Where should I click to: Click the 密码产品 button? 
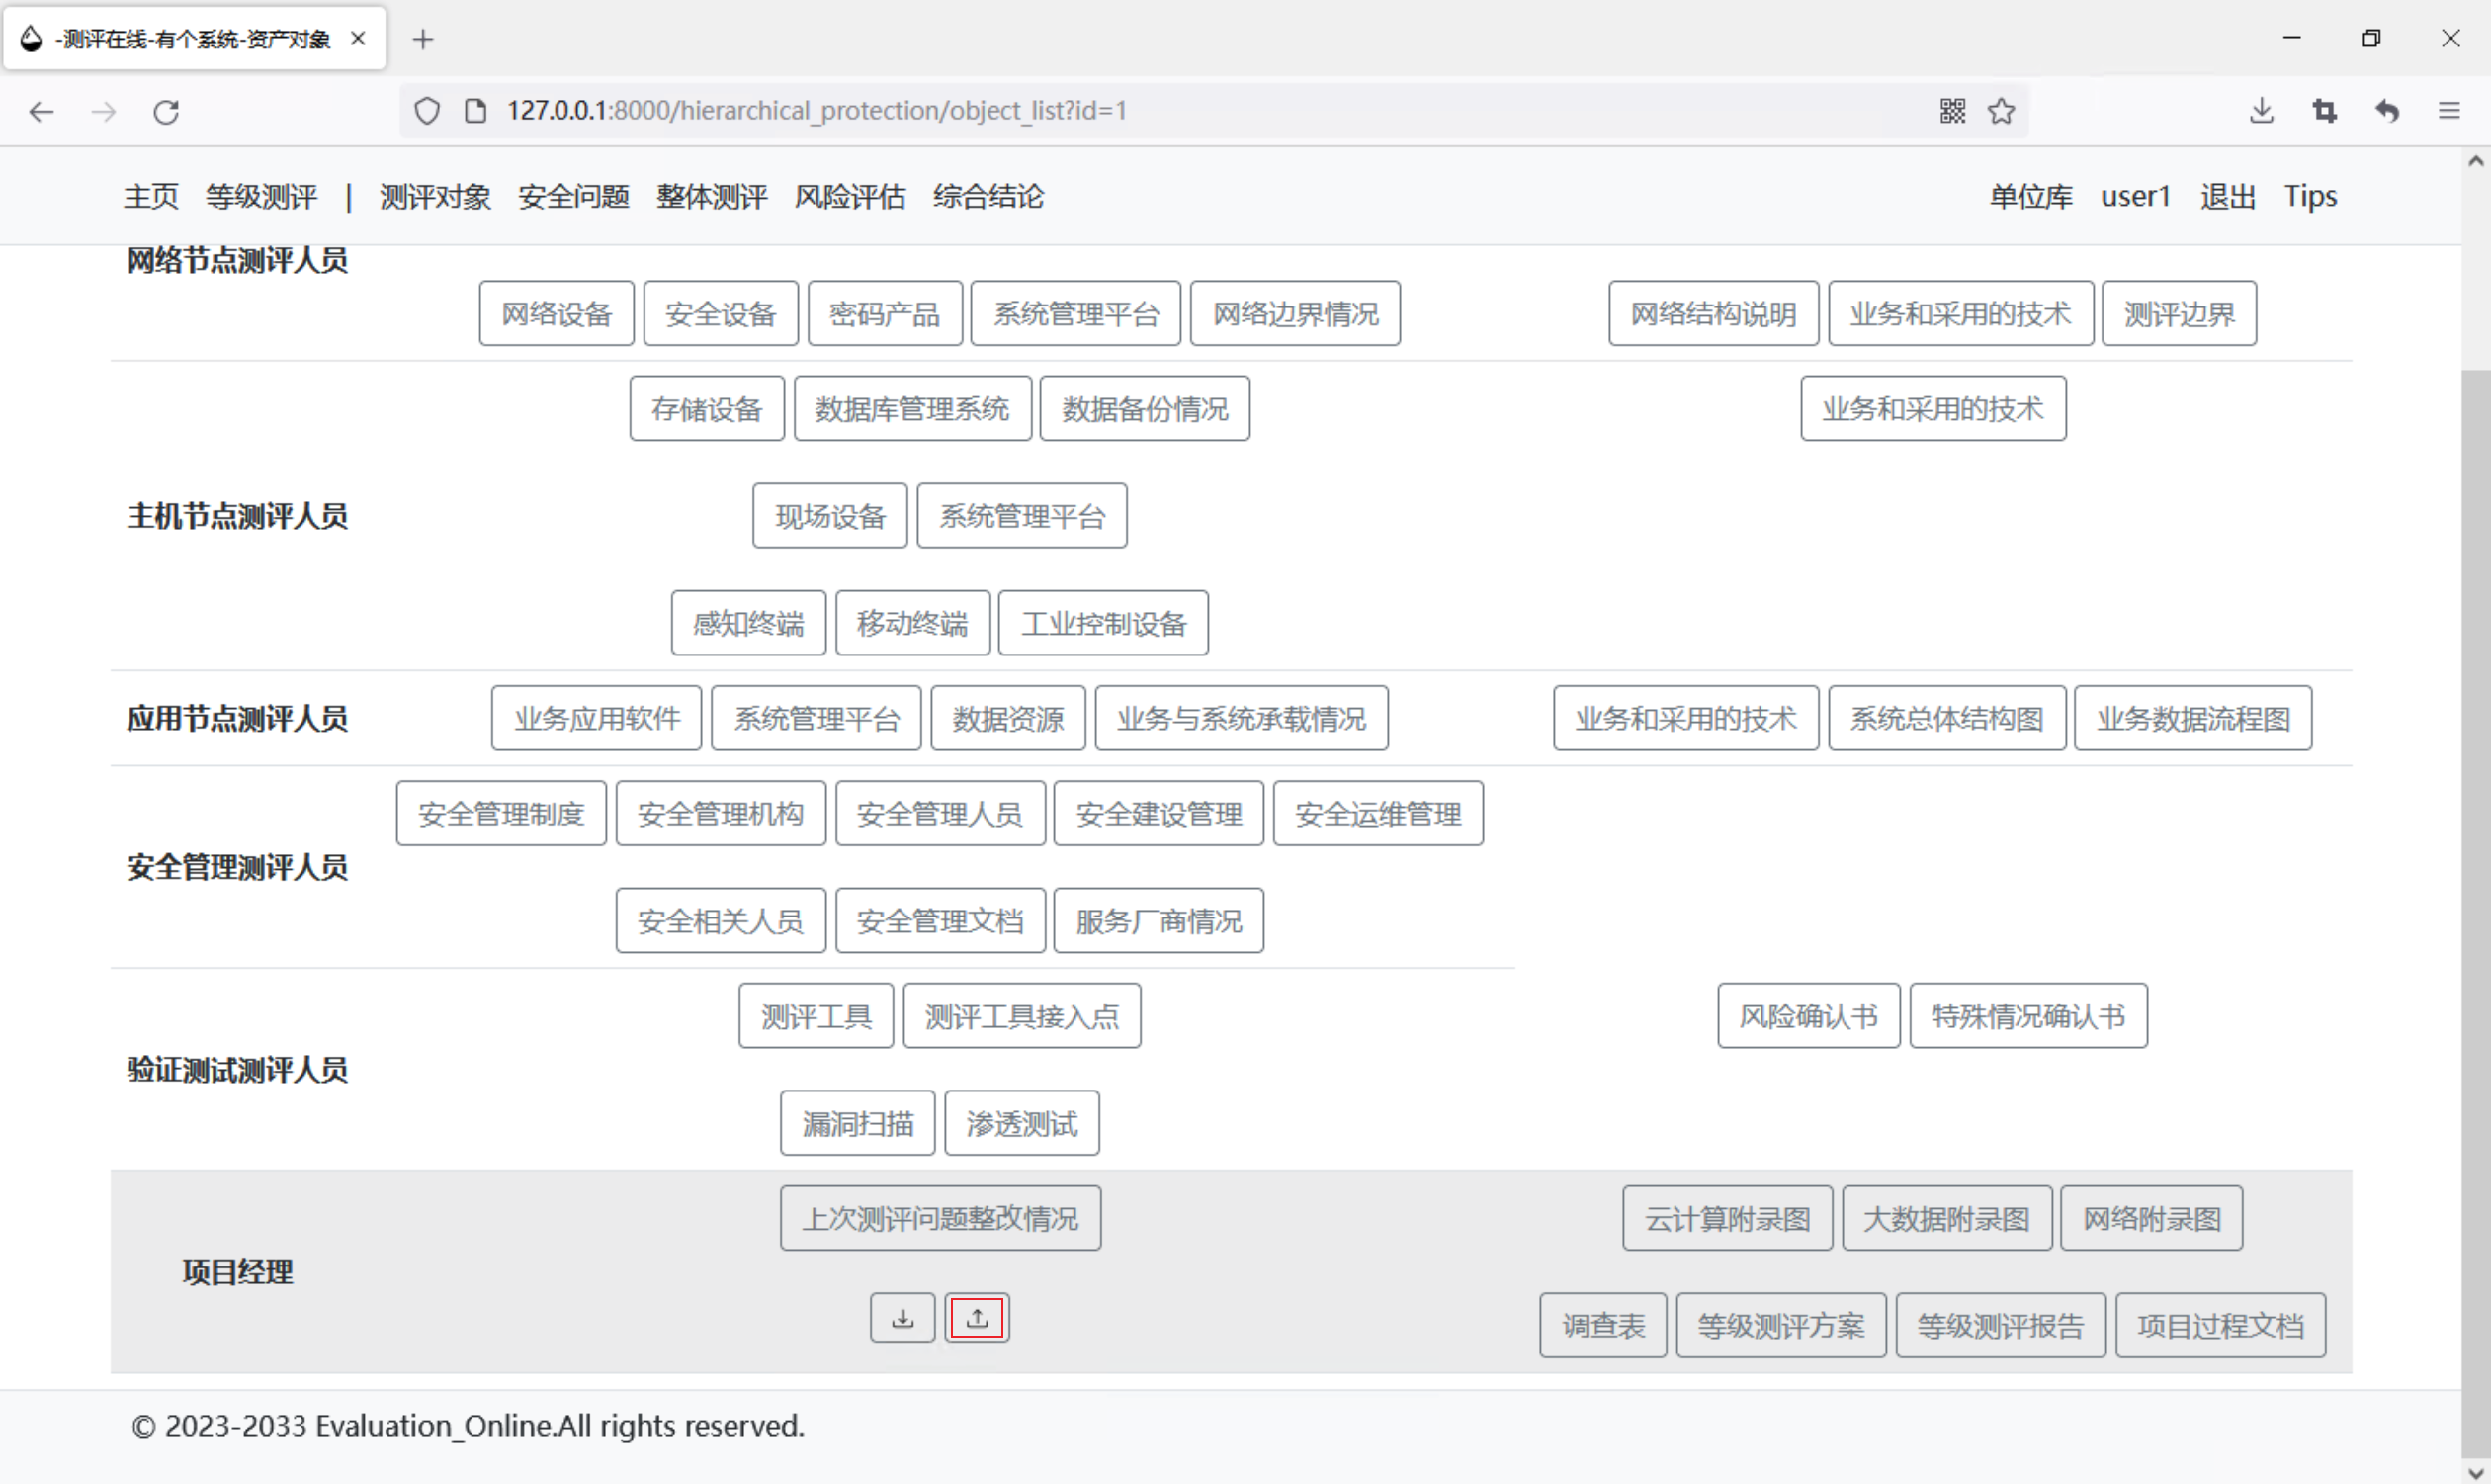885,314
